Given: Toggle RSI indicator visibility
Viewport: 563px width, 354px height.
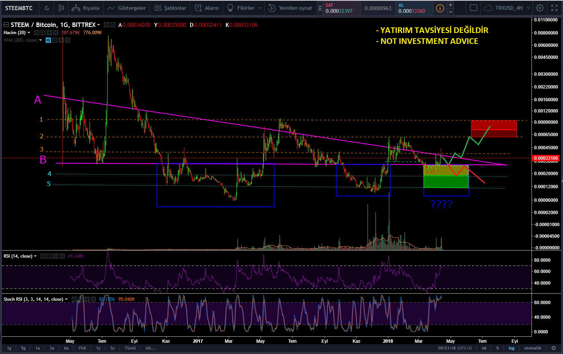Looking at the screenshot, I should [x=43, y=256].
